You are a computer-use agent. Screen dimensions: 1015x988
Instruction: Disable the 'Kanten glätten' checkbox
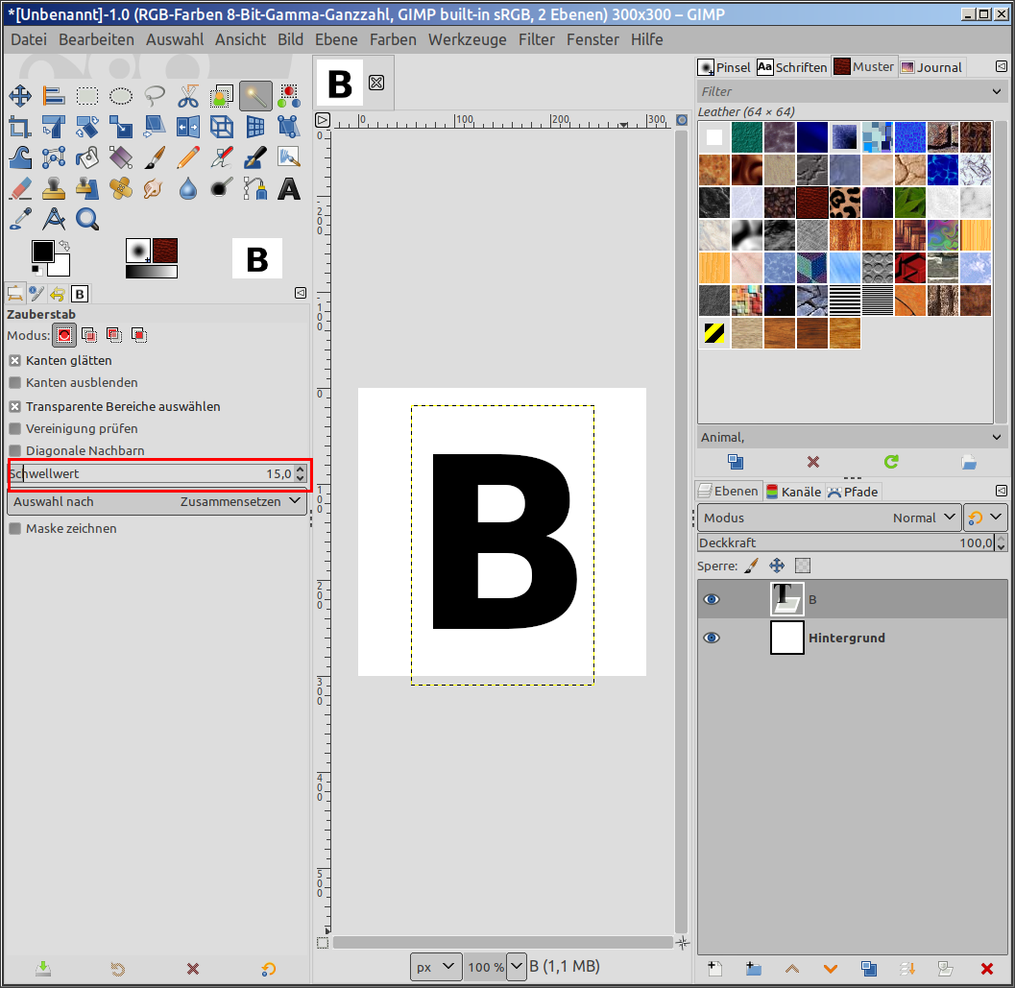(x=14, y=361)
